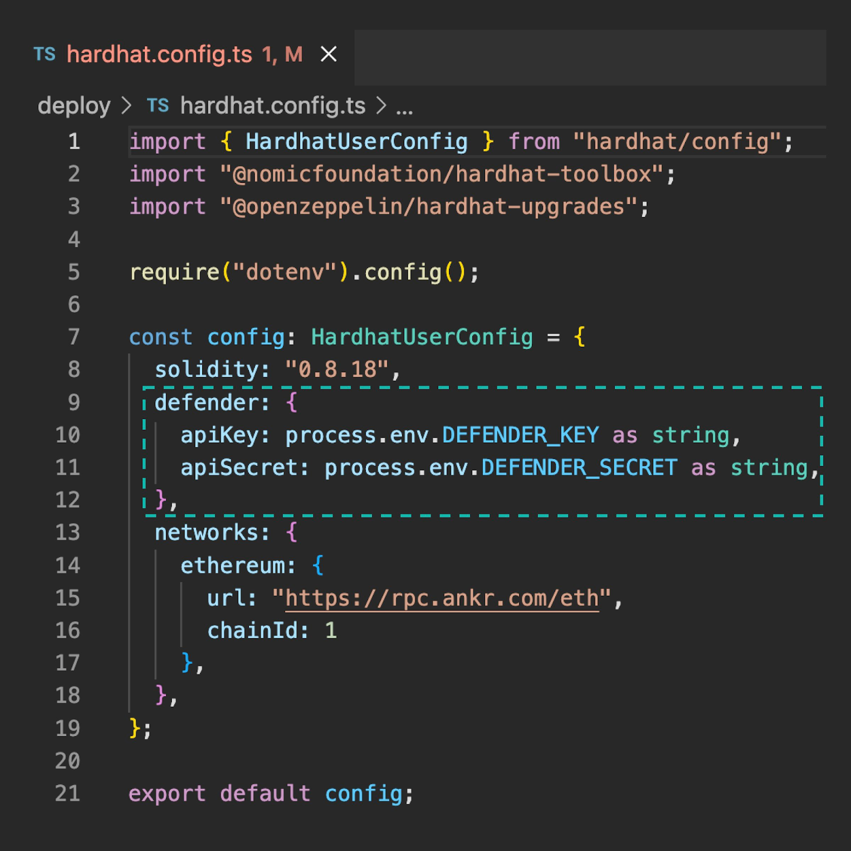This screenshot has height=851, width=851.
Task: Close the hardhat.config.ts tab
Action: [x=329, y=54]
